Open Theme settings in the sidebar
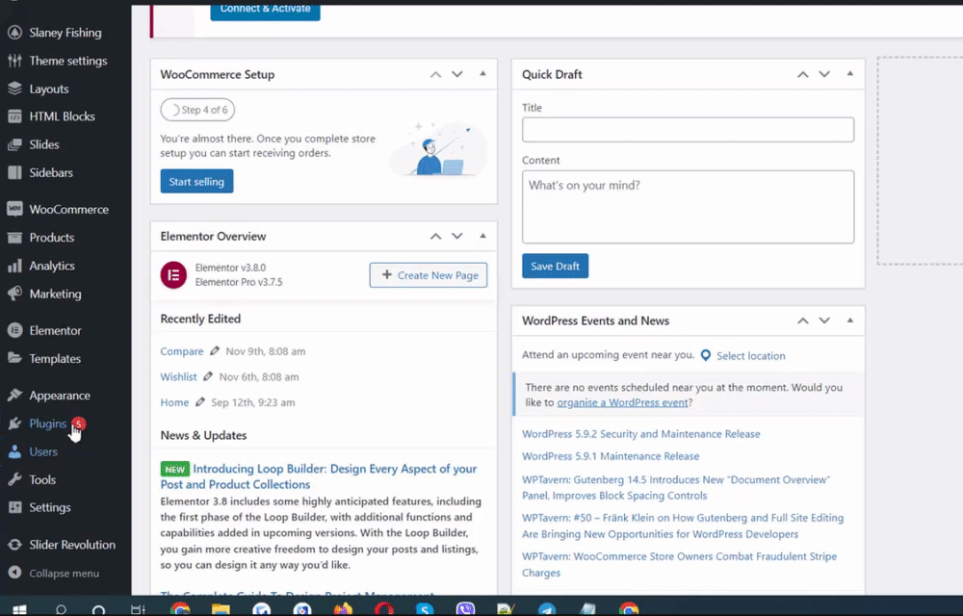The width and height of the screenshot is (963, 616). coord(67,61)
